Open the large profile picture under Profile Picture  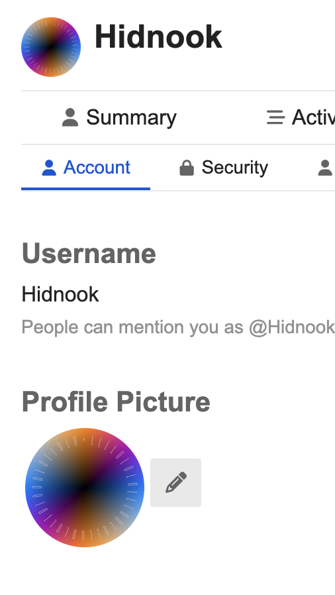coord(85,488)
